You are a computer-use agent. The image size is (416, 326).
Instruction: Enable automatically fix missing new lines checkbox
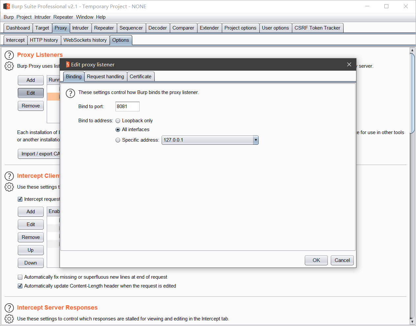tap(20, 277)
